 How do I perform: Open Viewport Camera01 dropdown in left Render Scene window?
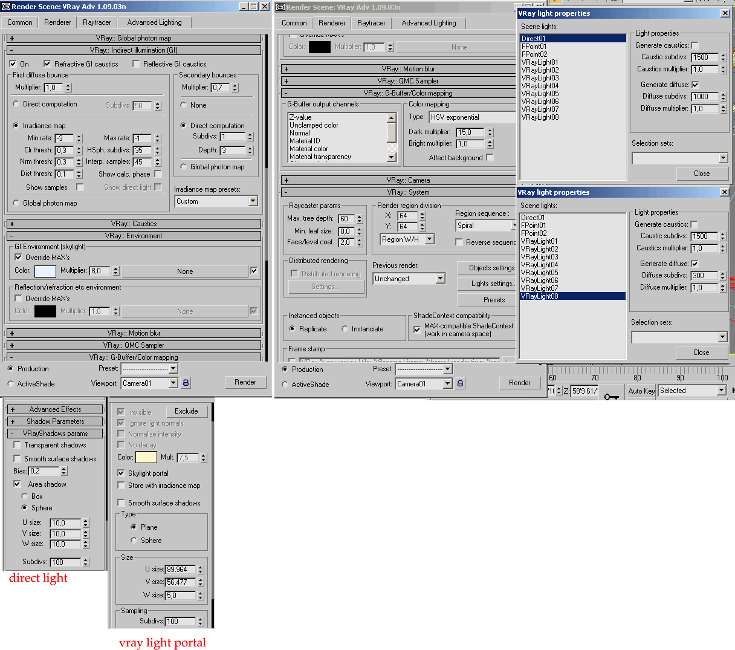point(149,383)
